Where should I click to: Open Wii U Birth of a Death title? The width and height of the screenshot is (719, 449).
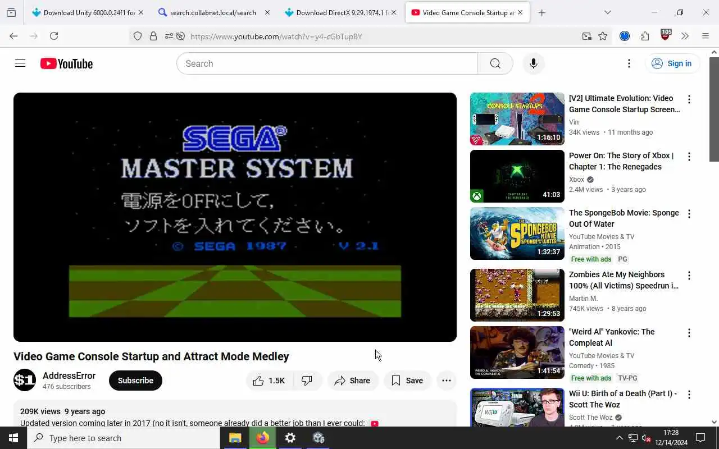[623, 399]
